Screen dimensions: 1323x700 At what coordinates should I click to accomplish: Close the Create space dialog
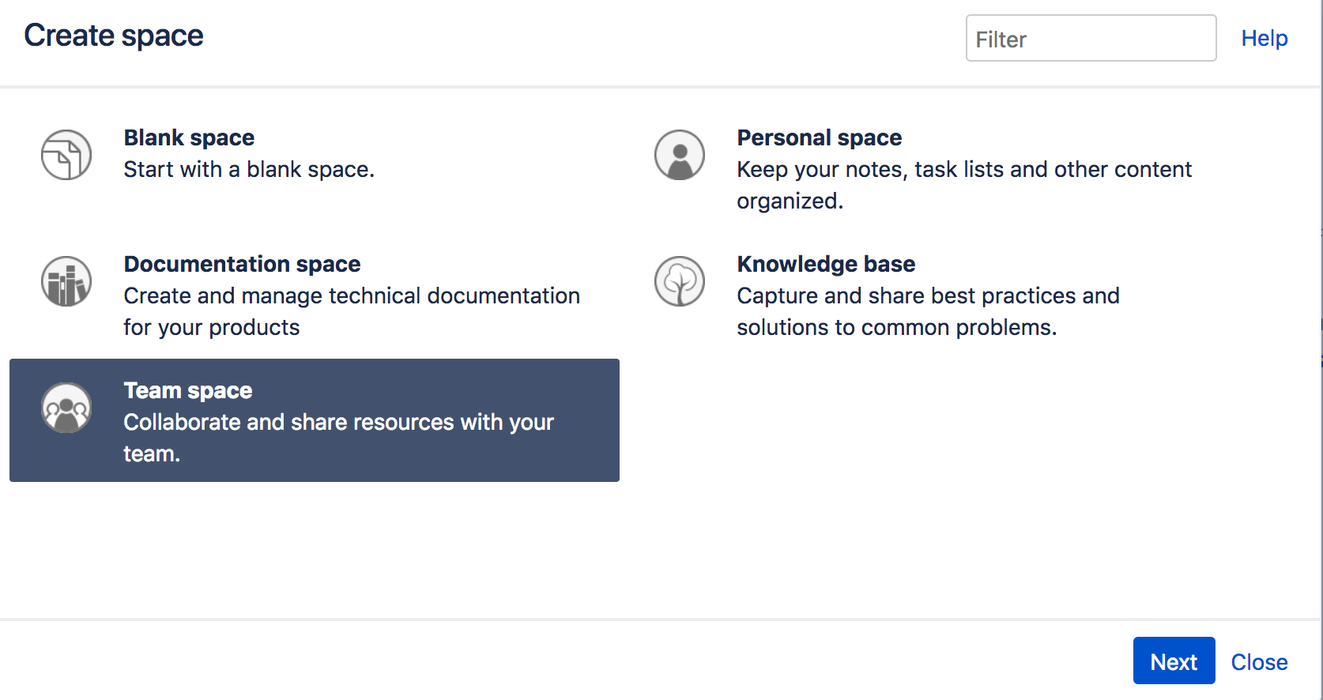click(1258, 661)
